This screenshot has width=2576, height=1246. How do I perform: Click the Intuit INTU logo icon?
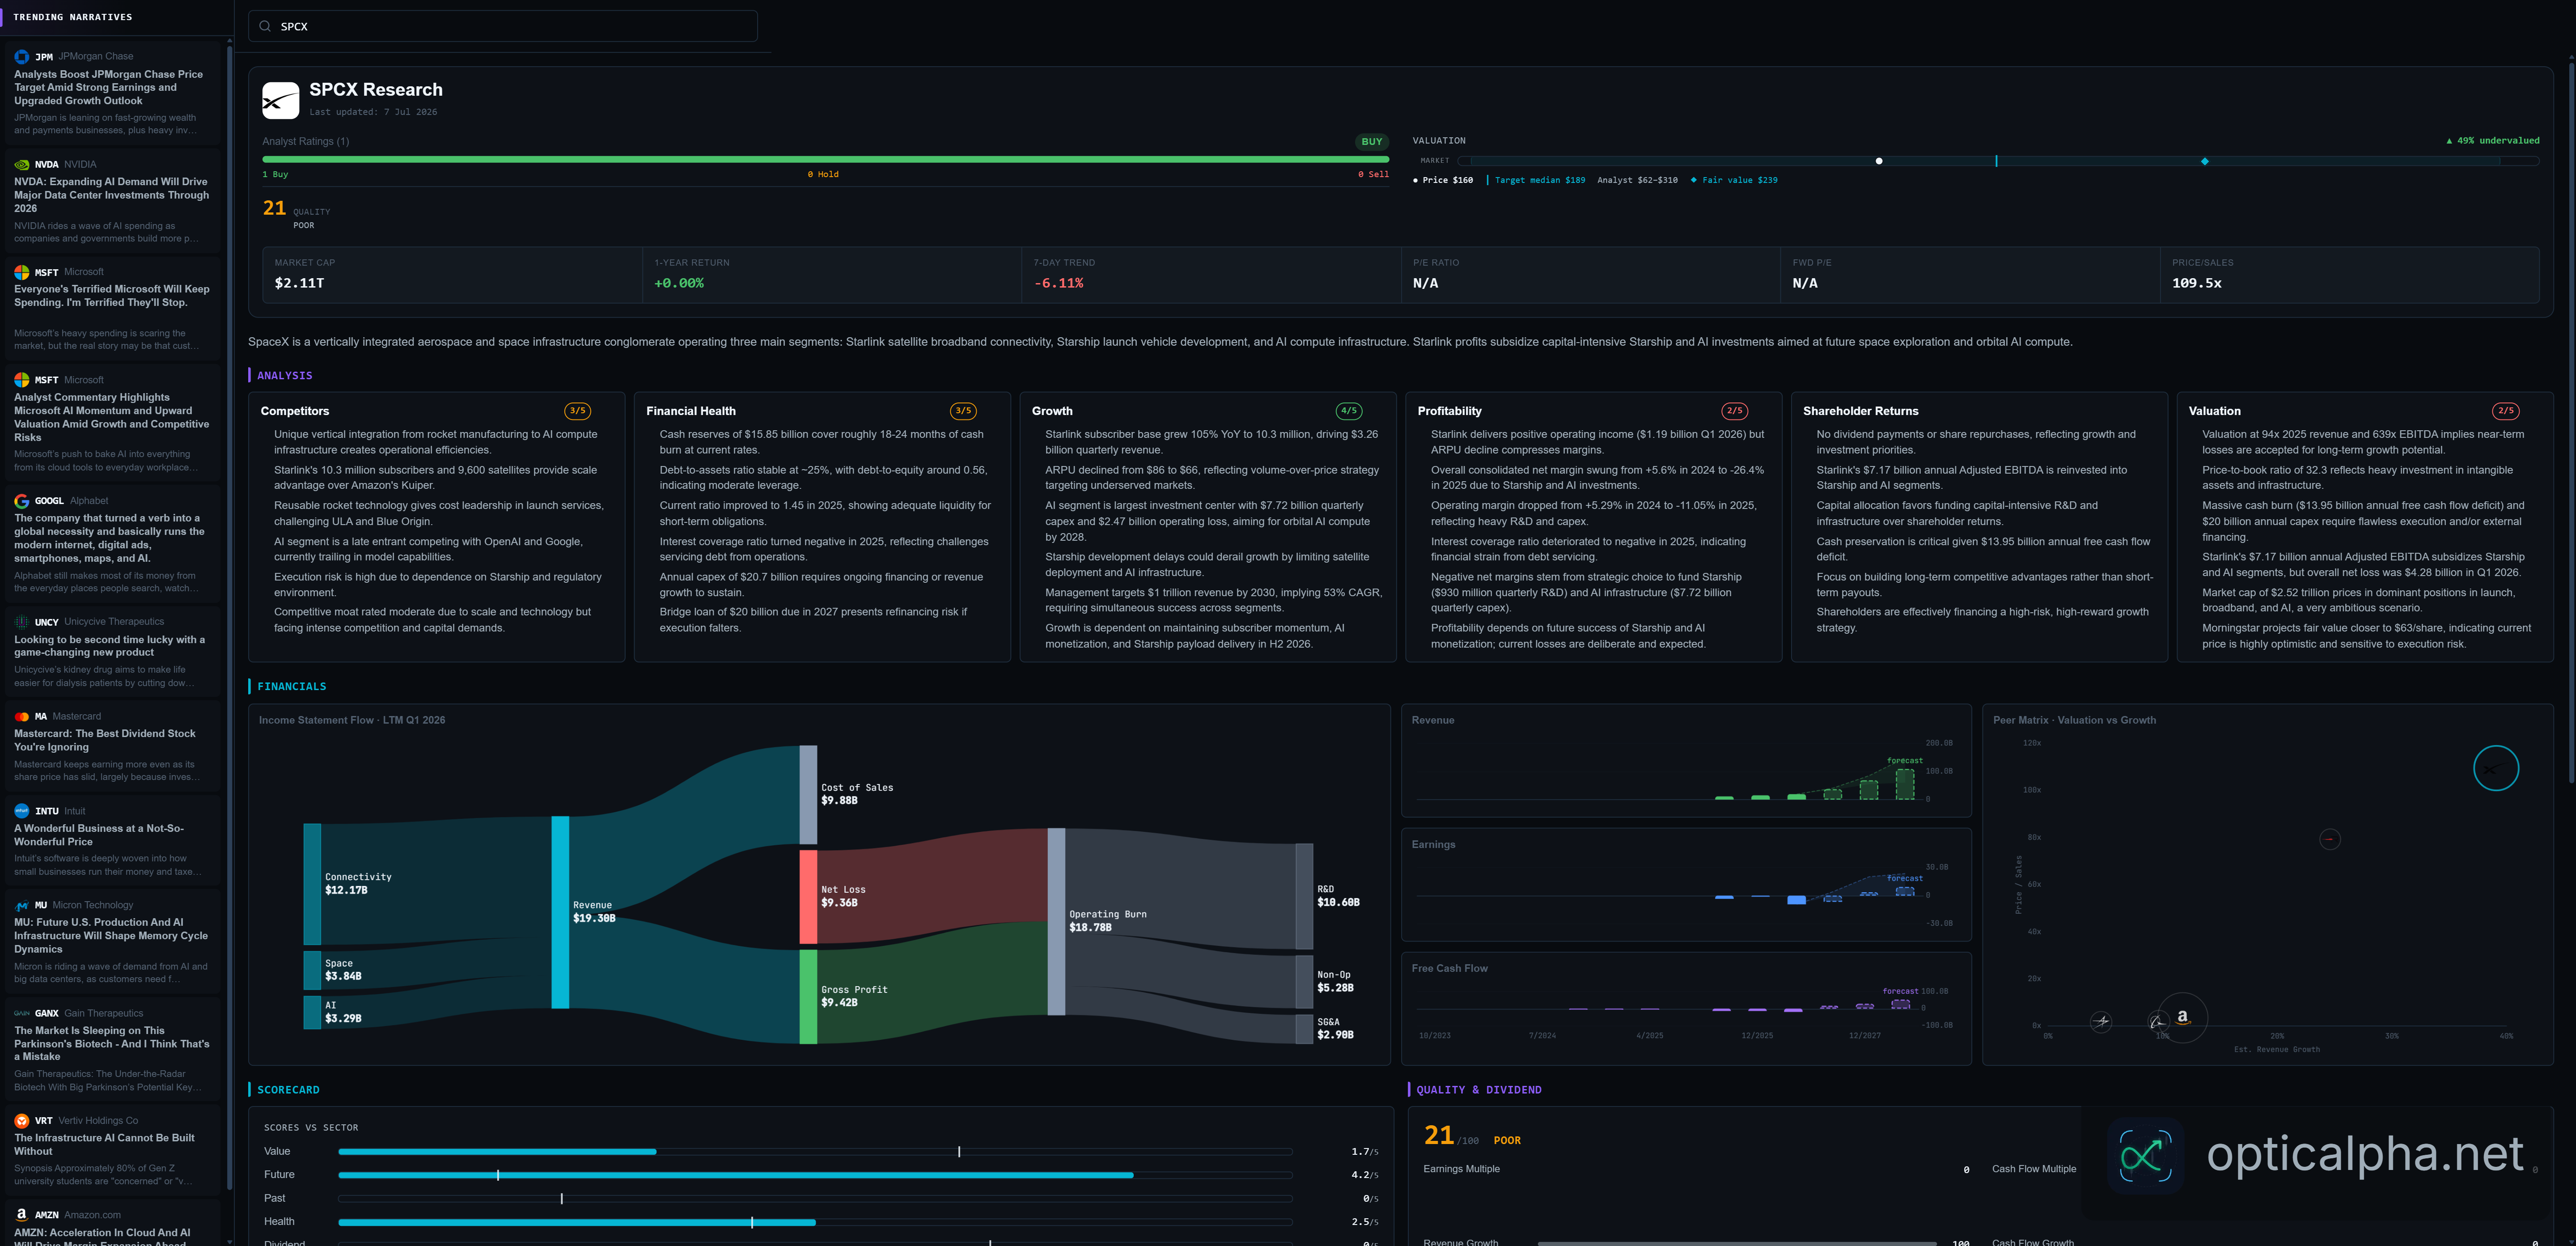coord(21,811)
